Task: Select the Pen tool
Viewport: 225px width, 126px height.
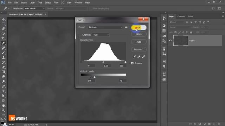Action: click(3, 86)
